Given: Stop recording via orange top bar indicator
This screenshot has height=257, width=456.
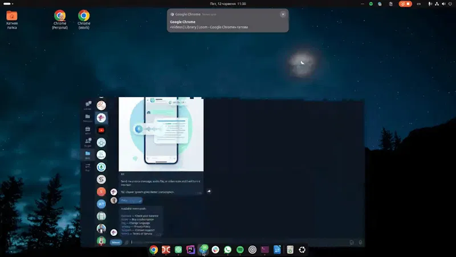Looking at the screenshot, I should tap(405, 4).
